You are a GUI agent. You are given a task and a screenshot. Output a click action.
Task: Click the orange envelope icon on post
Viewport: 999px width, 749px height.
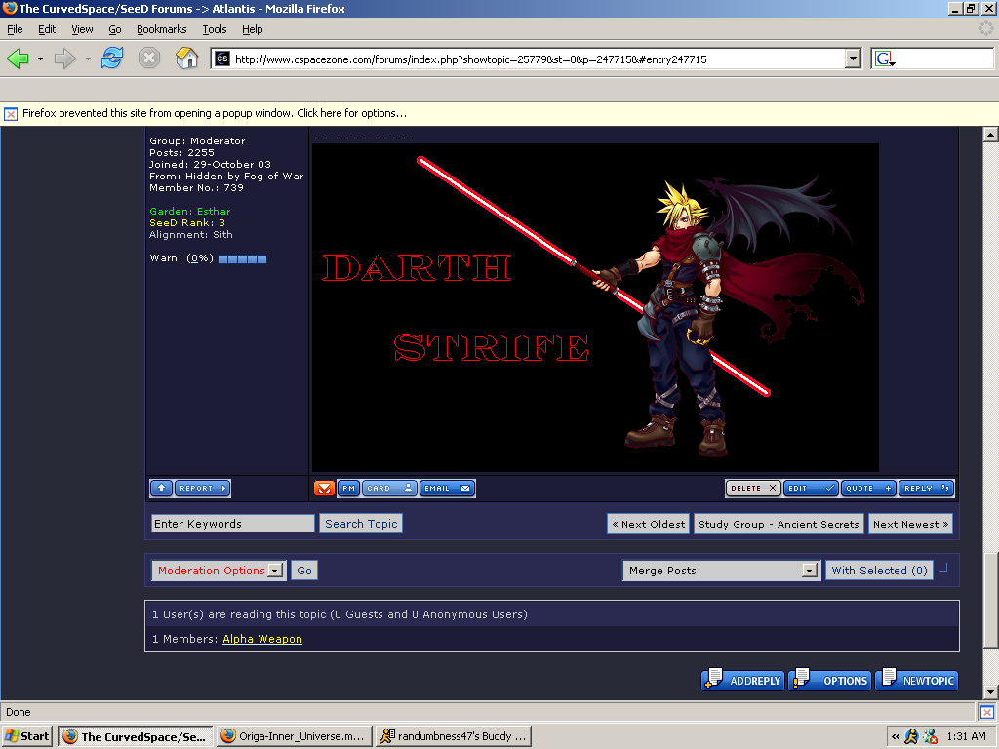324,488
